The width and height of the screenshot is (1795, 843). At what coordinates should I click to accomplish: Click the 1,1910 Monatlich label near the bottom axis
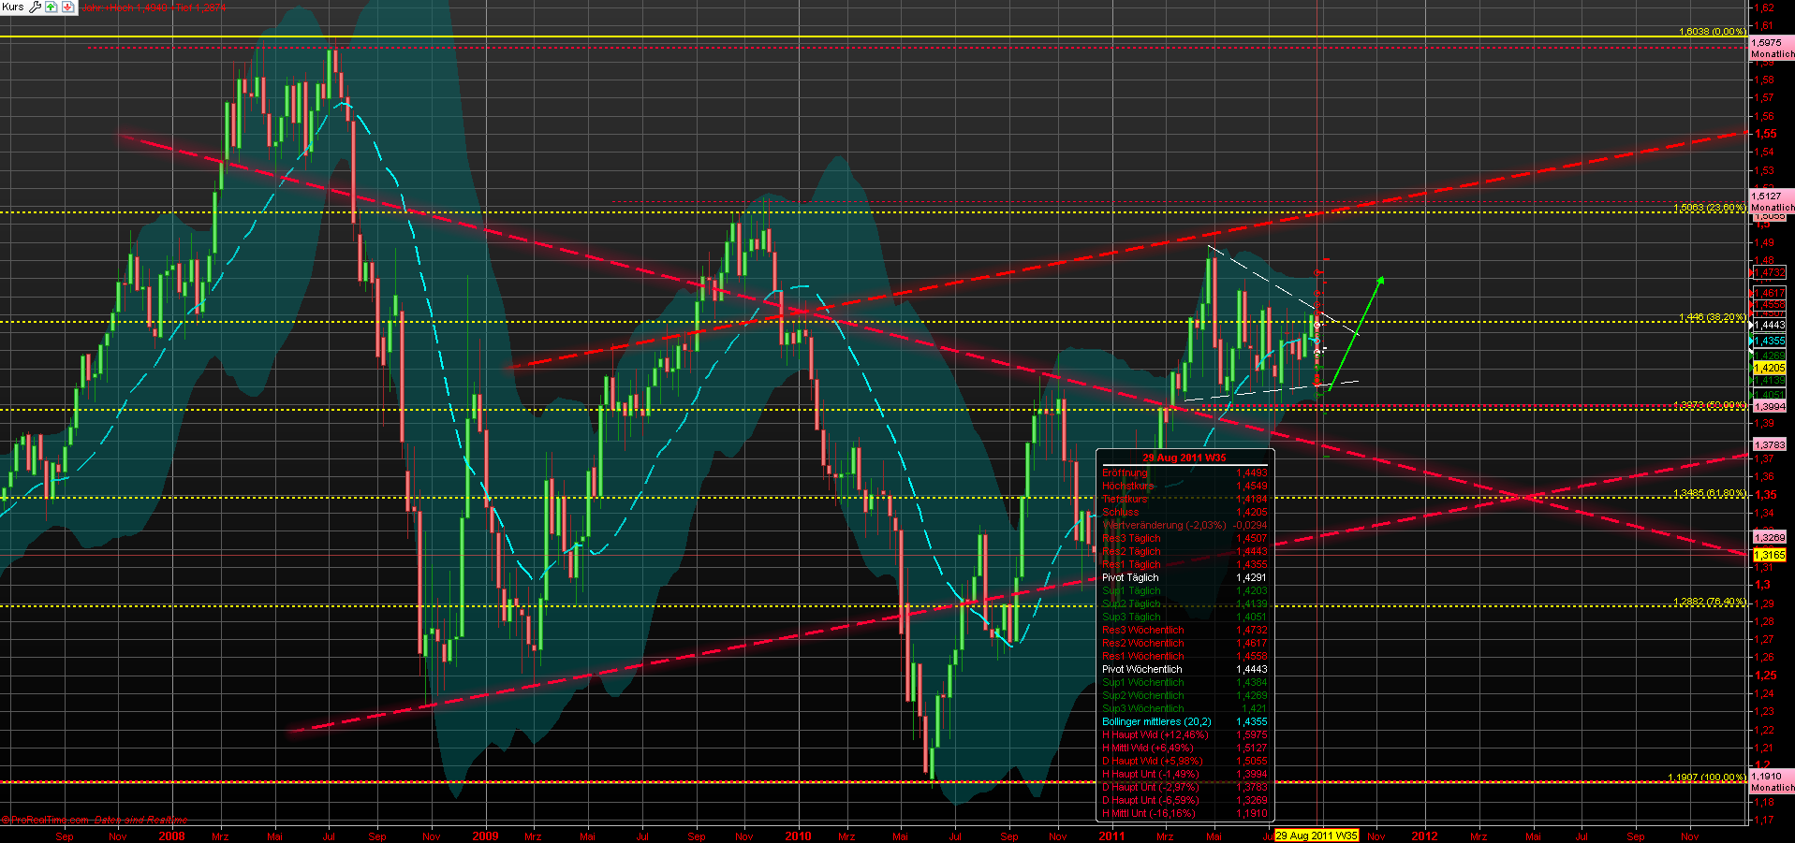(1770, 782)
